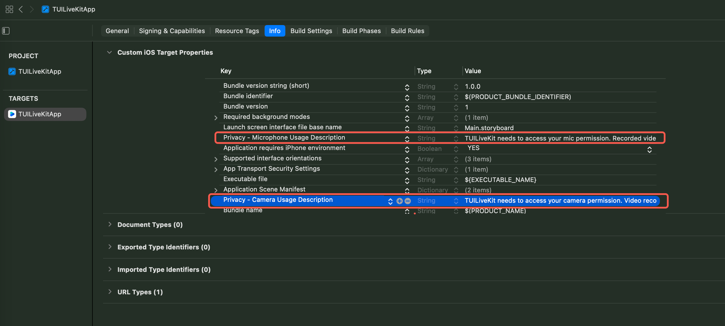Expand the Required background modes array
The width and height of the screenshot is (725, 326).
216,118
